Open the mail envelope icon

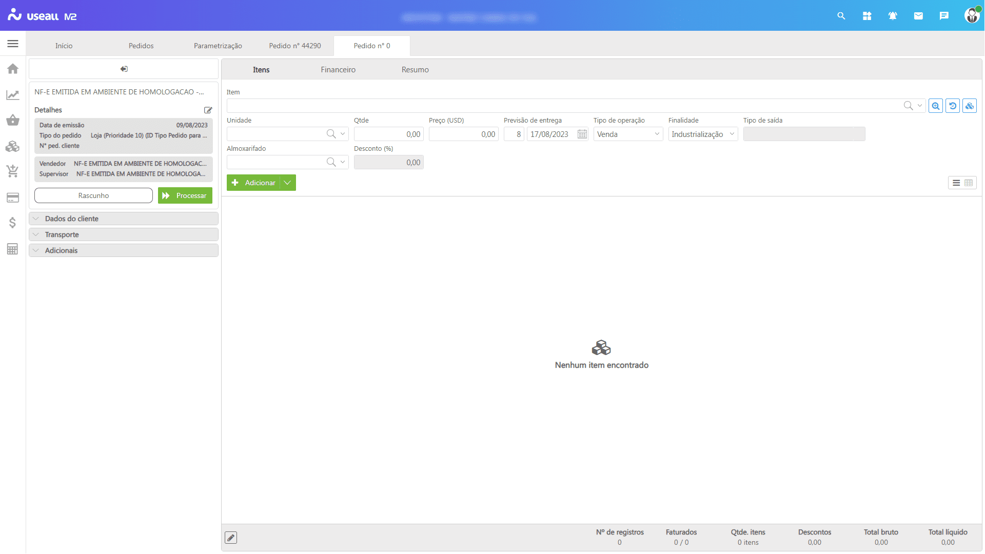918,16
